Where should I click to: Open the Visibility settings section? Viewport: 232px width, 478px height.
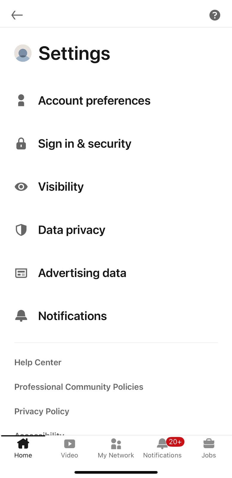coord(116,187)
